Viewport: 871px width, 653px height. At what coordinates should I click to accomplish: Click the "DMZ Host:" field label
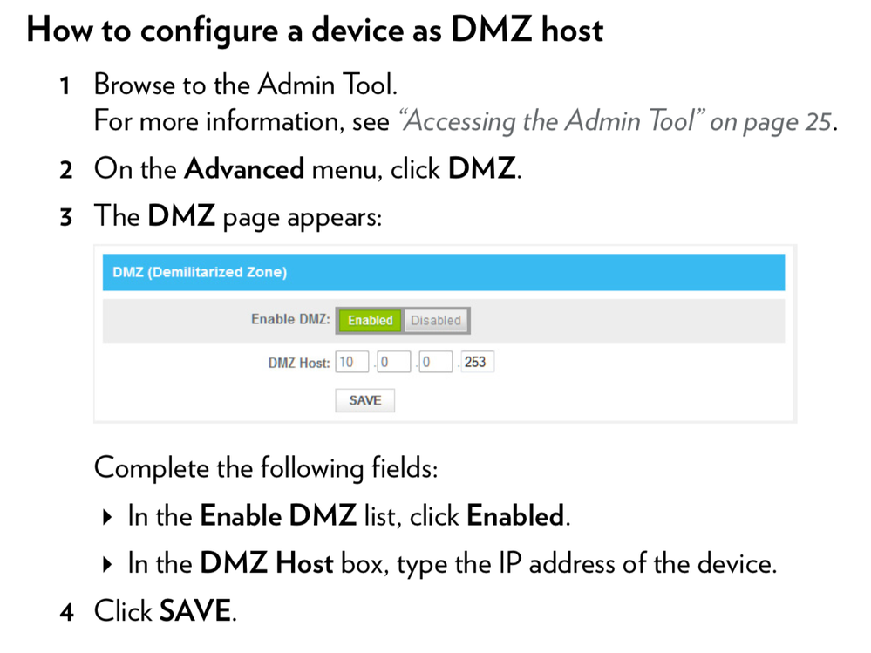tap(299, 363)
